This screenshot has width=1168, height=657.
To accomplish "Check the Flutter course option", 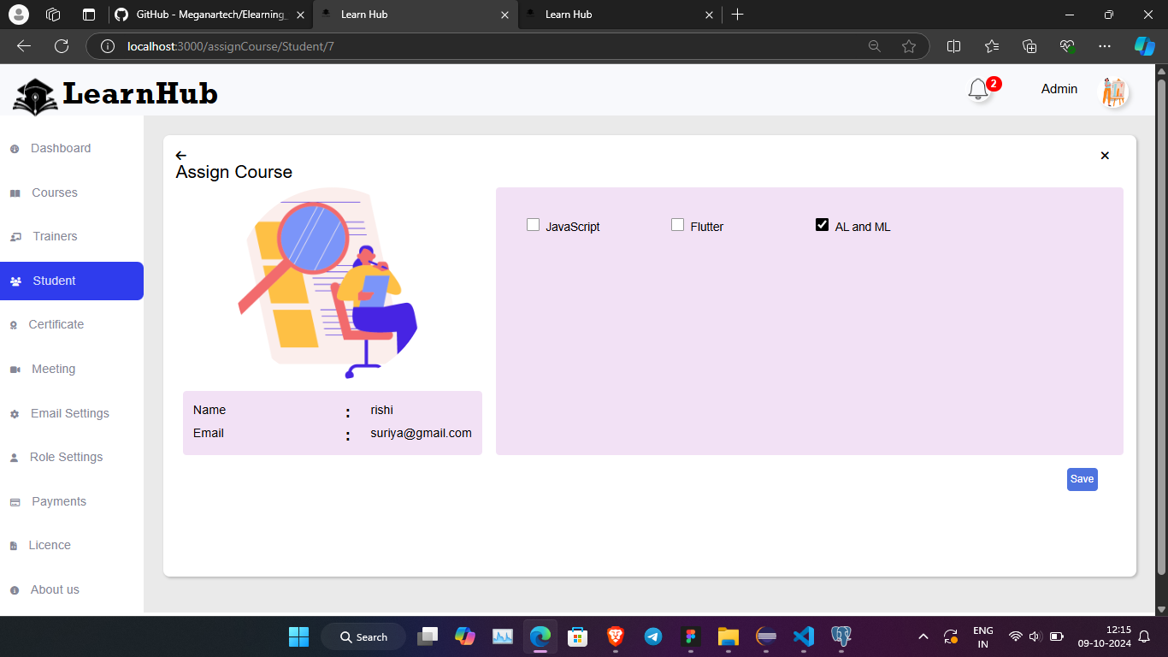I will click(x=677, y=224).
